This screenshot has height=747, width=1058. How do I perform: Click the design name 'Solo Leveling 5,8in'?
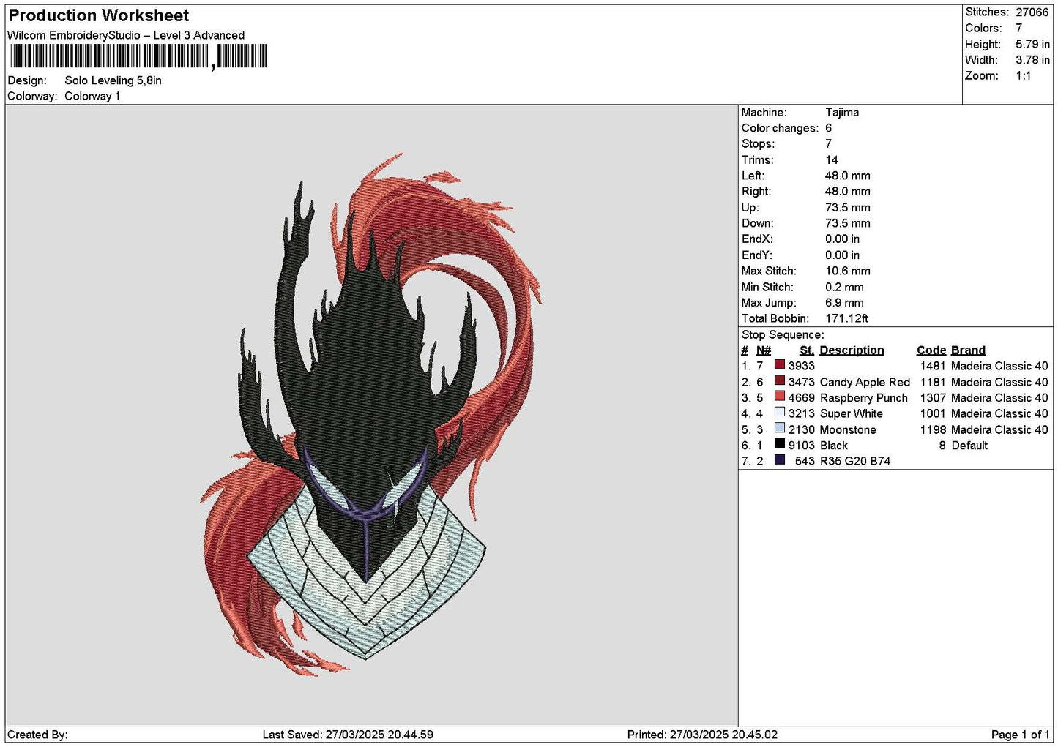[113, 80]
